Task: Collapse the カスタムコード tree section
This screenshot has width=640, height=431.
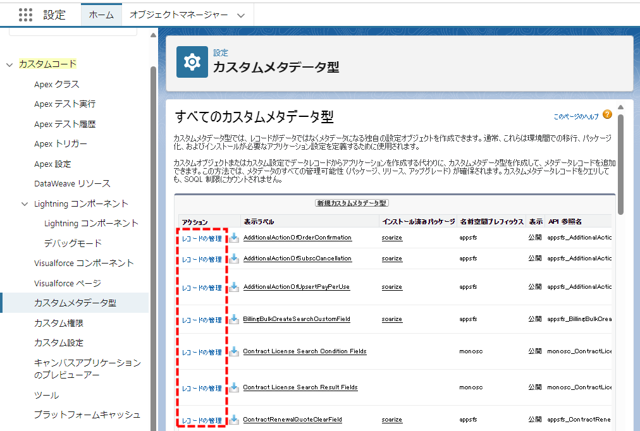Action: click(x=9, y=64)
